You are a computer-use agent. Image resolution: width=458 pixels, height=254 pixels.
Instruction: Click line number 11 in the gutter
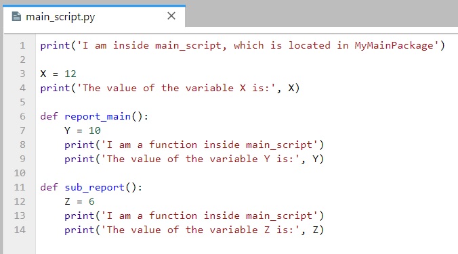click(x=20, y=187)
